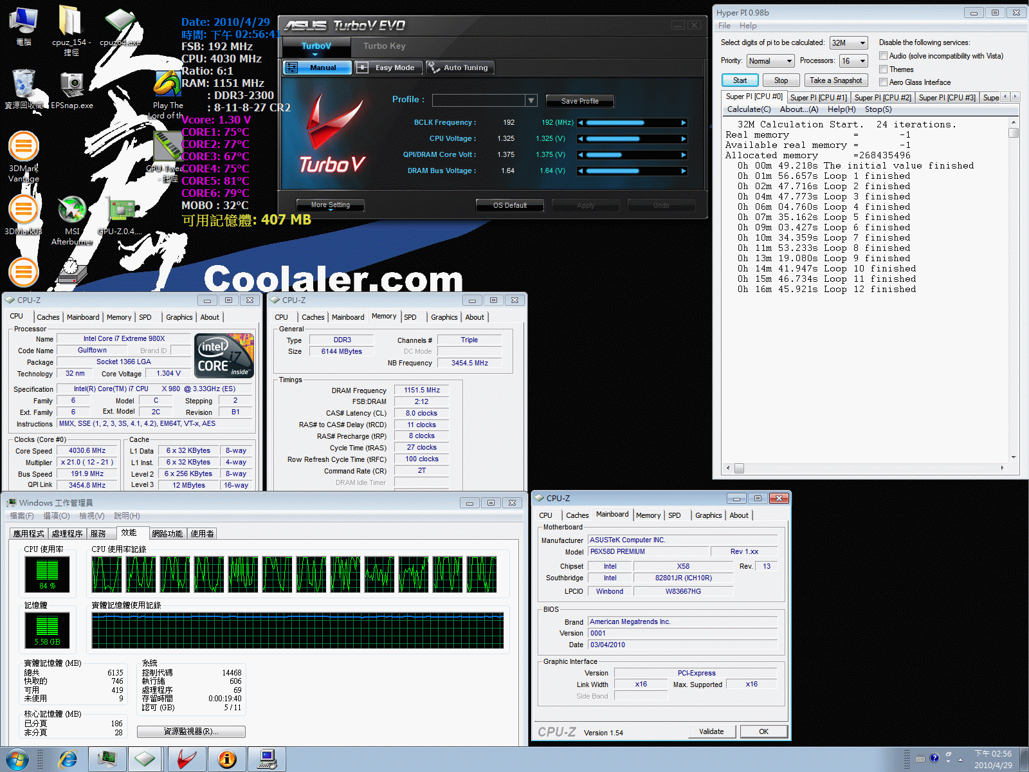The image size is (1029, 772).
Task: Increase QPI/DRAM Core Volt with the right arrow
Action: (684, 154)
